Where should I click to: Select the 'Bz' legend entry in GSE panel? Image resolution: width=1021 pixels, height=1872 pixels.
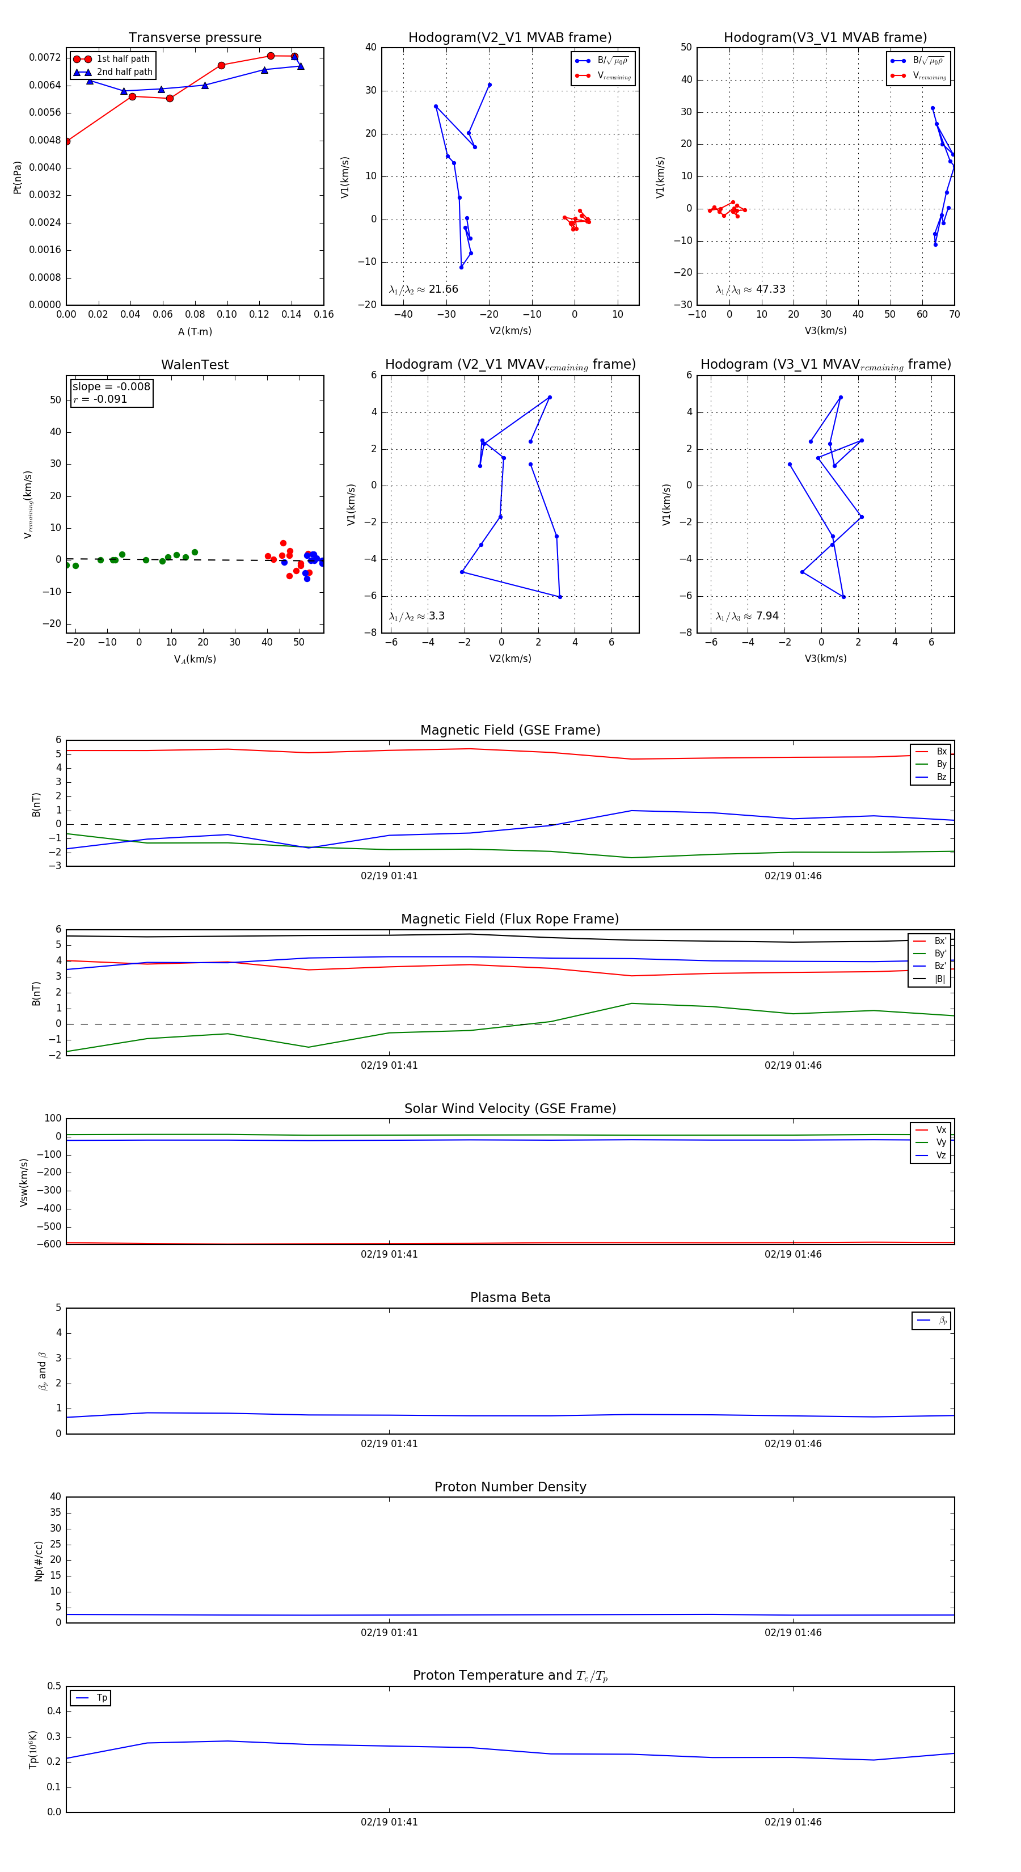click(931, 778)
